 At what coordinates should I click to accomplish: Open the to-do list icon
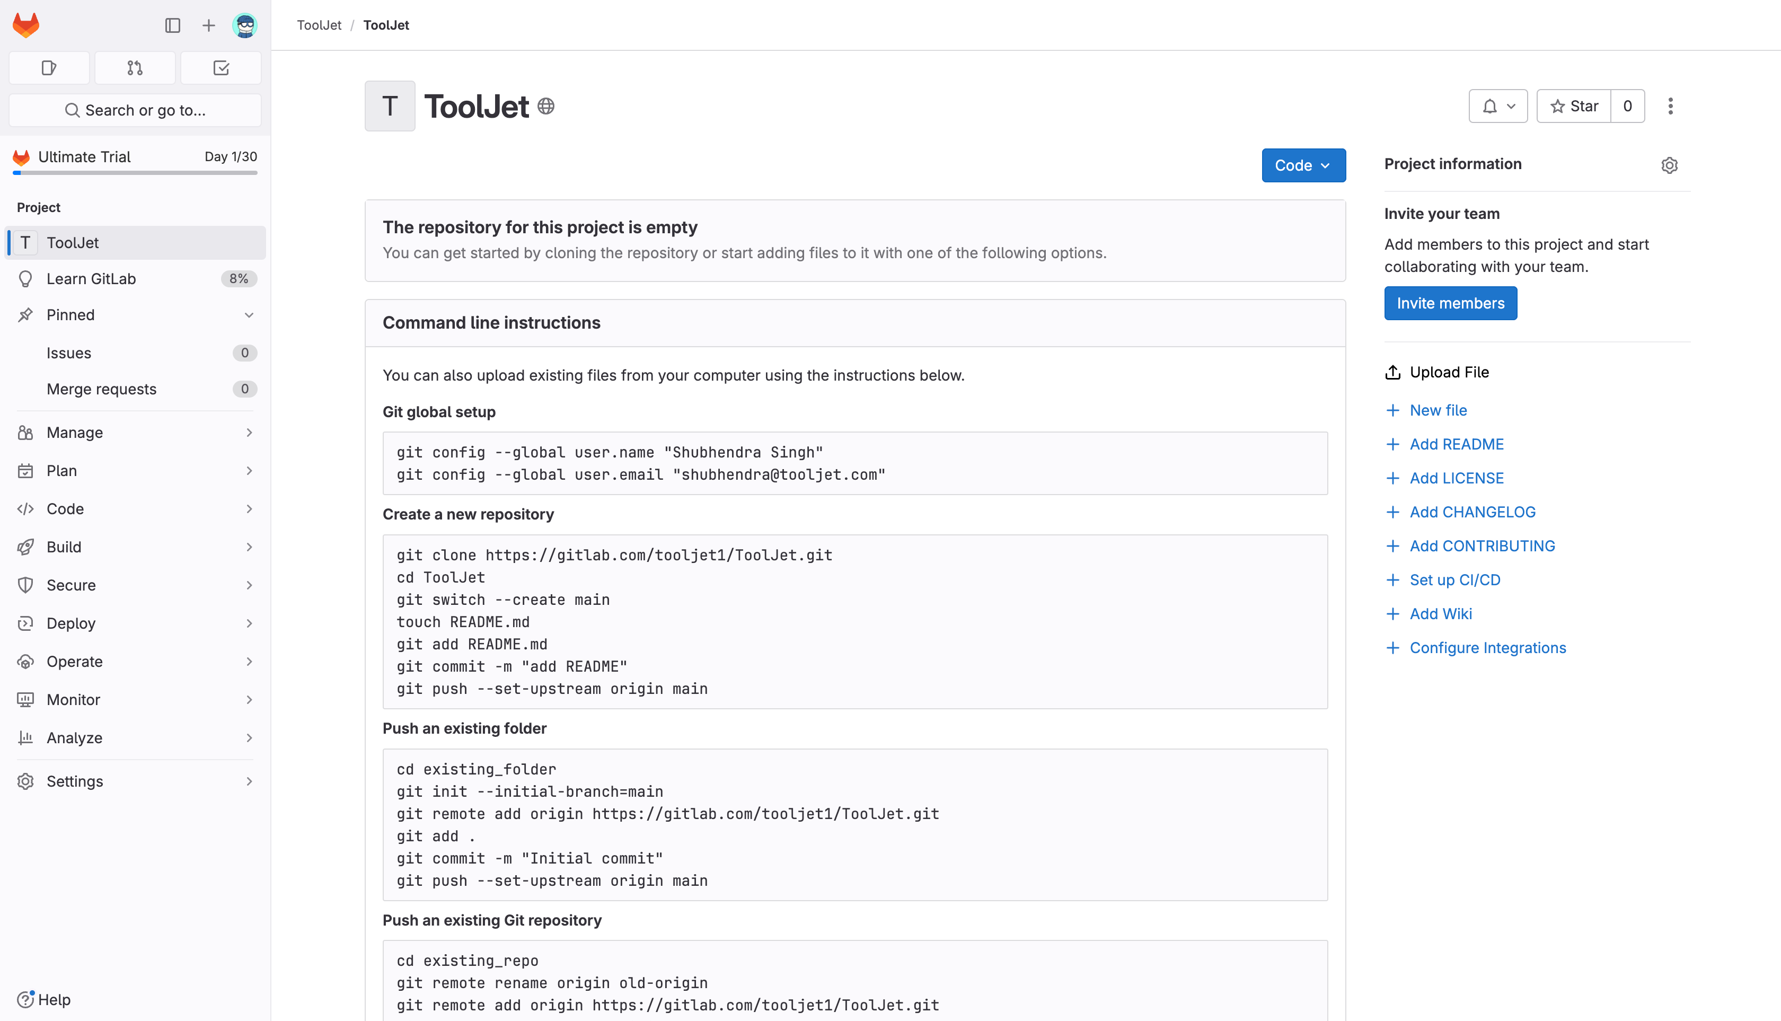(221, 68)
